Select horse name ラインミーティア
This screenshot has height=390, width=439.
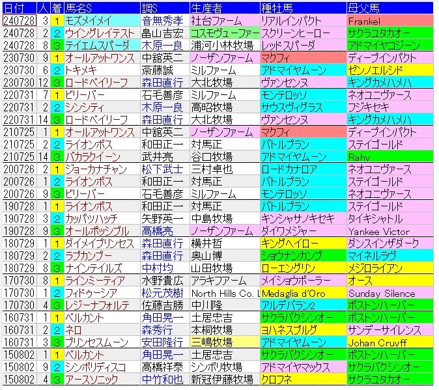point(102,281)
